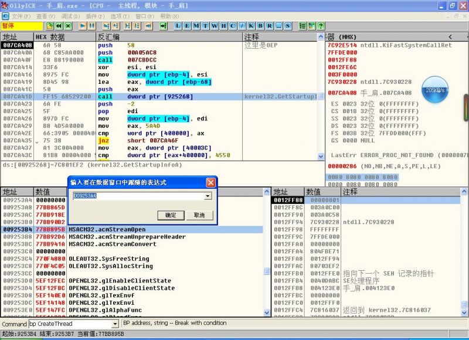Open Handles window with H button
This screenshot has width=469, height=340.
tap(224, 26)
